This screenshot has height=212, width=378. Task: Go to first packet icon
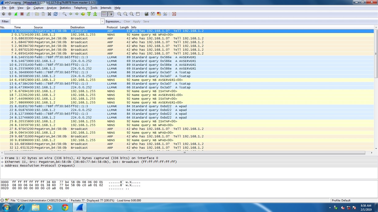pyautogui.click(x=89, y=14)
